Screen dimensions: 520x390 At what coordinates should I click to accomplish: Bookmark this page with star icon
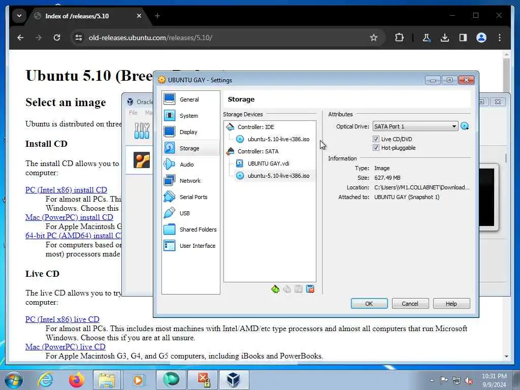point(374,38)
